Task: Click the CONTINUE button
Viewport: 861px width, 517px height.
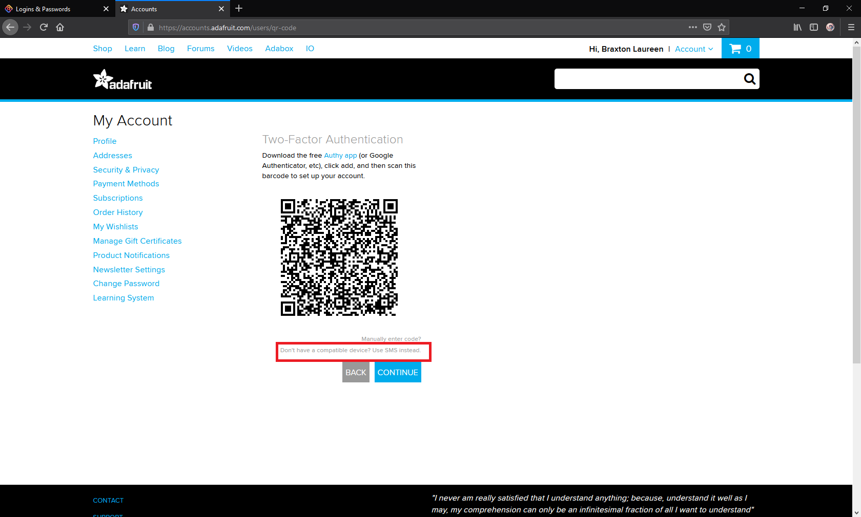Action: tap(398, 372)
